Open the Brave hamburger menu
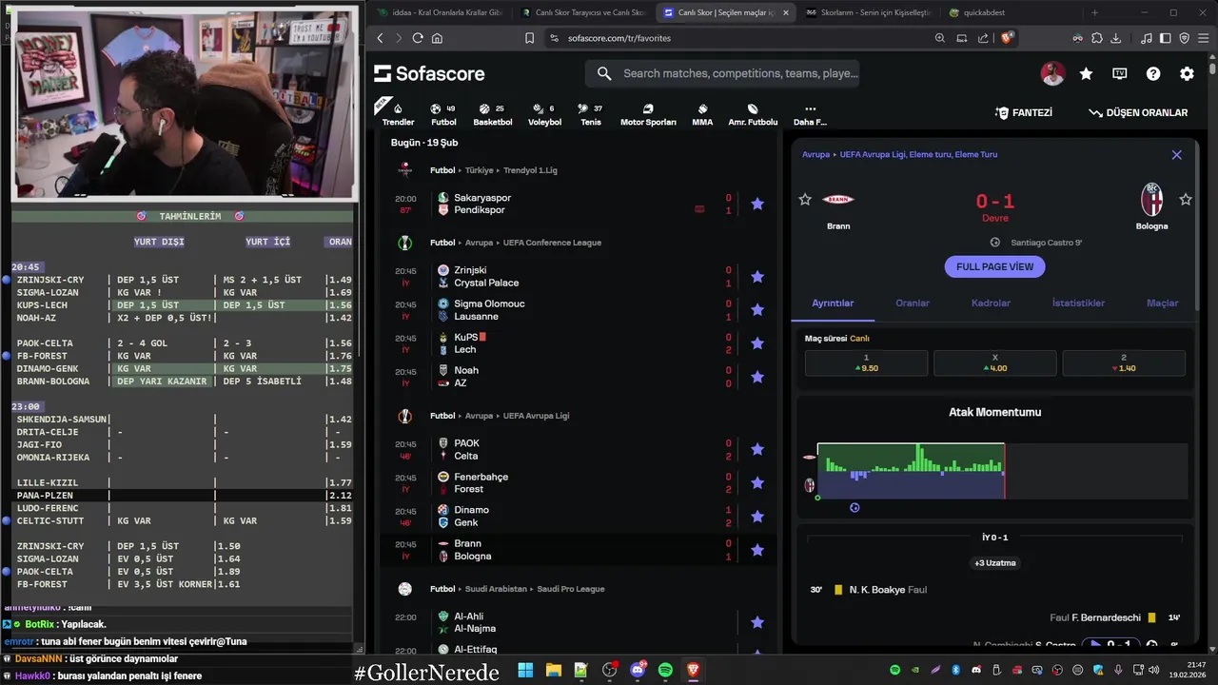The height and width of the screenshot is (685, 1218). click(1203, 38)
